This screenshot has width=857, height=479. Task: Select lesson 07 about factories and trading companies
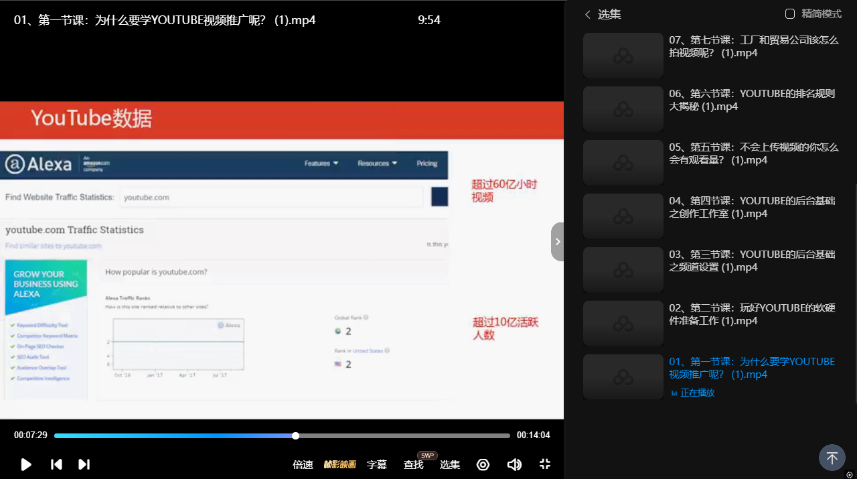753,46
